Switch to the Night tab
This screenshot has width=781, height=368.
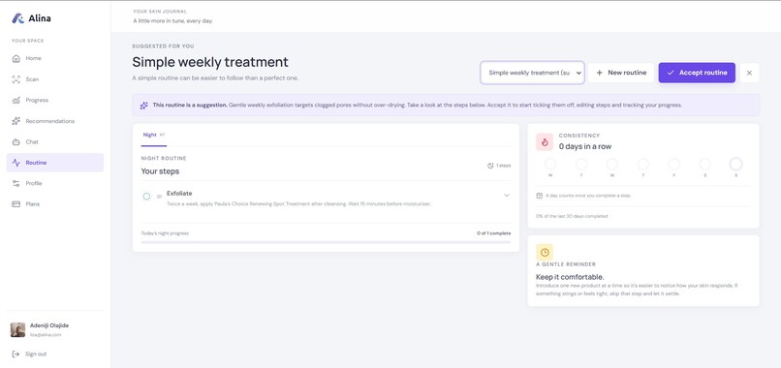pos(153,135)
